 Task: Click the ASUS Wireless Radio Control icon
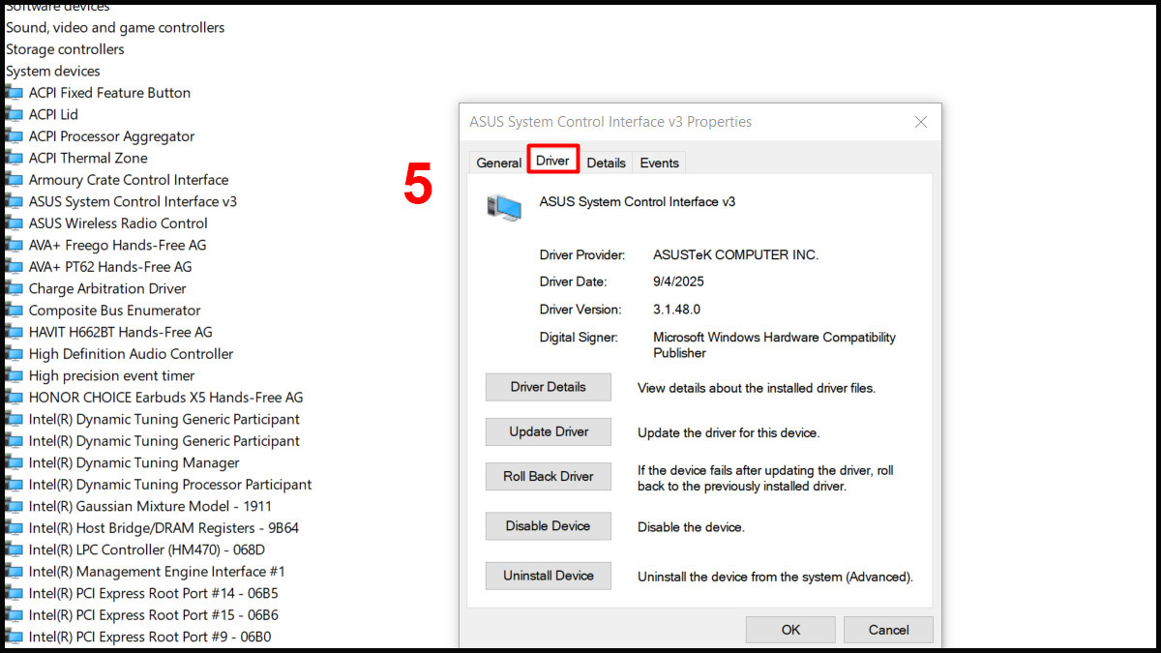click(14, 223)
